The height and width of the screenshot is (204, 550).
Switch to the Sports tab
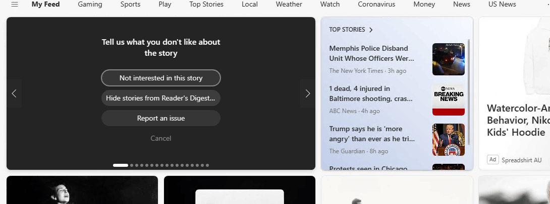tap(131, 5)
